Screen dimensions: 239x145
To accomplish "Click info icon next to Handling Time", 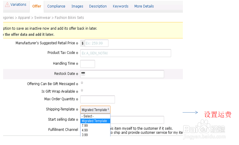I will pyautogui.click(x=77, y=64).
